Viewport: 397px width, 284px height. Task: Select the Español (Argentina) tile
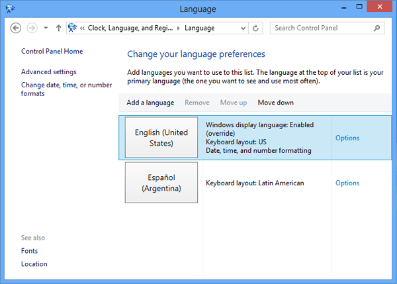tap(161, 183)
